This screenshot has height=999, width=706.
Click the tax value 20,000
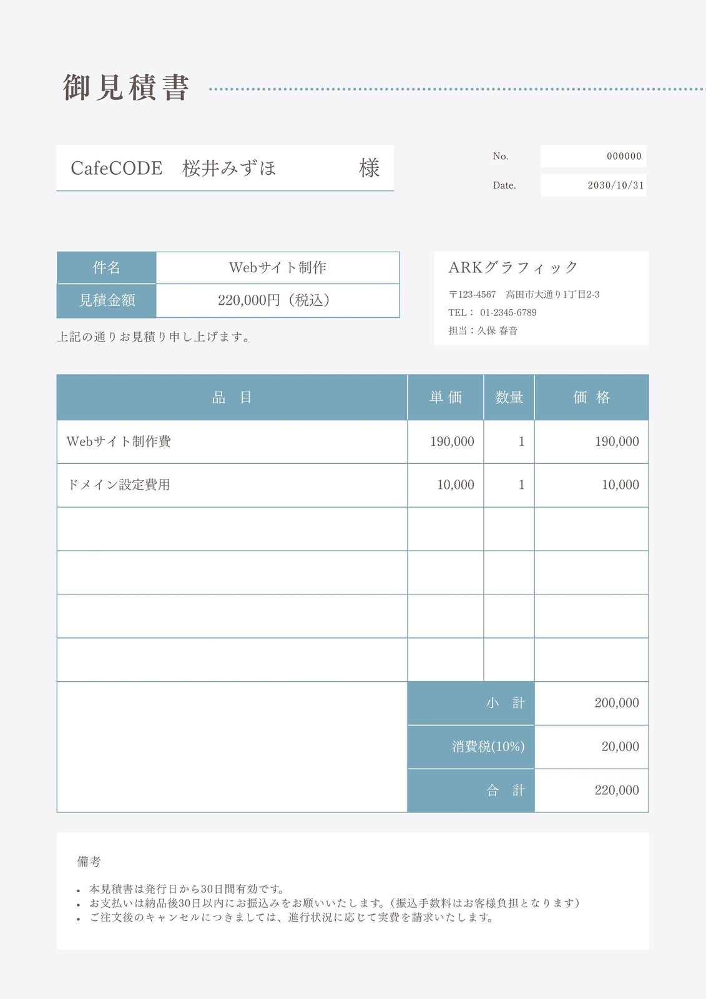(592, 747)
